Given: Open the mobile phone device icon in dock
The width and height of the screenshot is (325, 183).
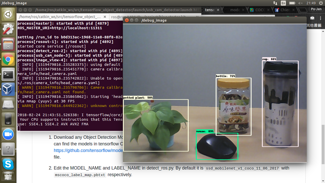Looking at the screenshot, I should coord(8,119).
